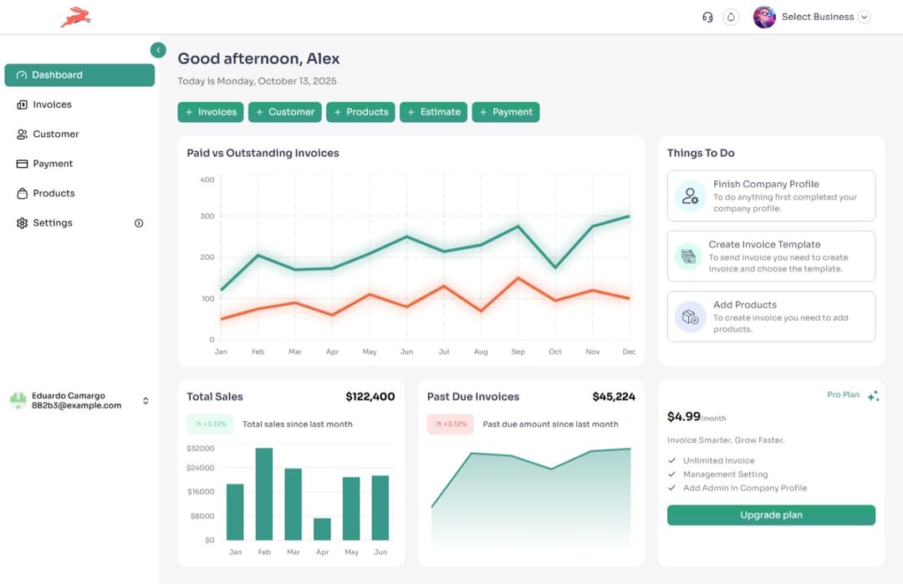Viewport: 903px width, 584px height.
Task: Click Paid vs Outstanding Invoices title
Action: pos(263,153)
